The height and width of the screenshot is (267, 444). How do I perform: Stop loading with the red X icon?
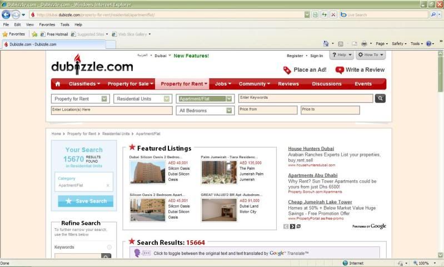click(333, 14)
